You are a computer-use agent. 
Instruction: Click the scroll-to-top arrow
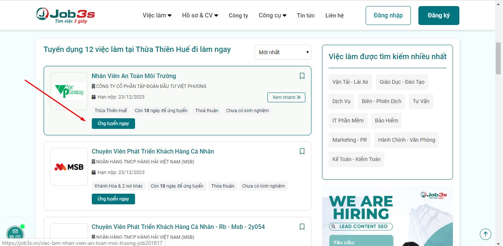(x=486, y=234)
